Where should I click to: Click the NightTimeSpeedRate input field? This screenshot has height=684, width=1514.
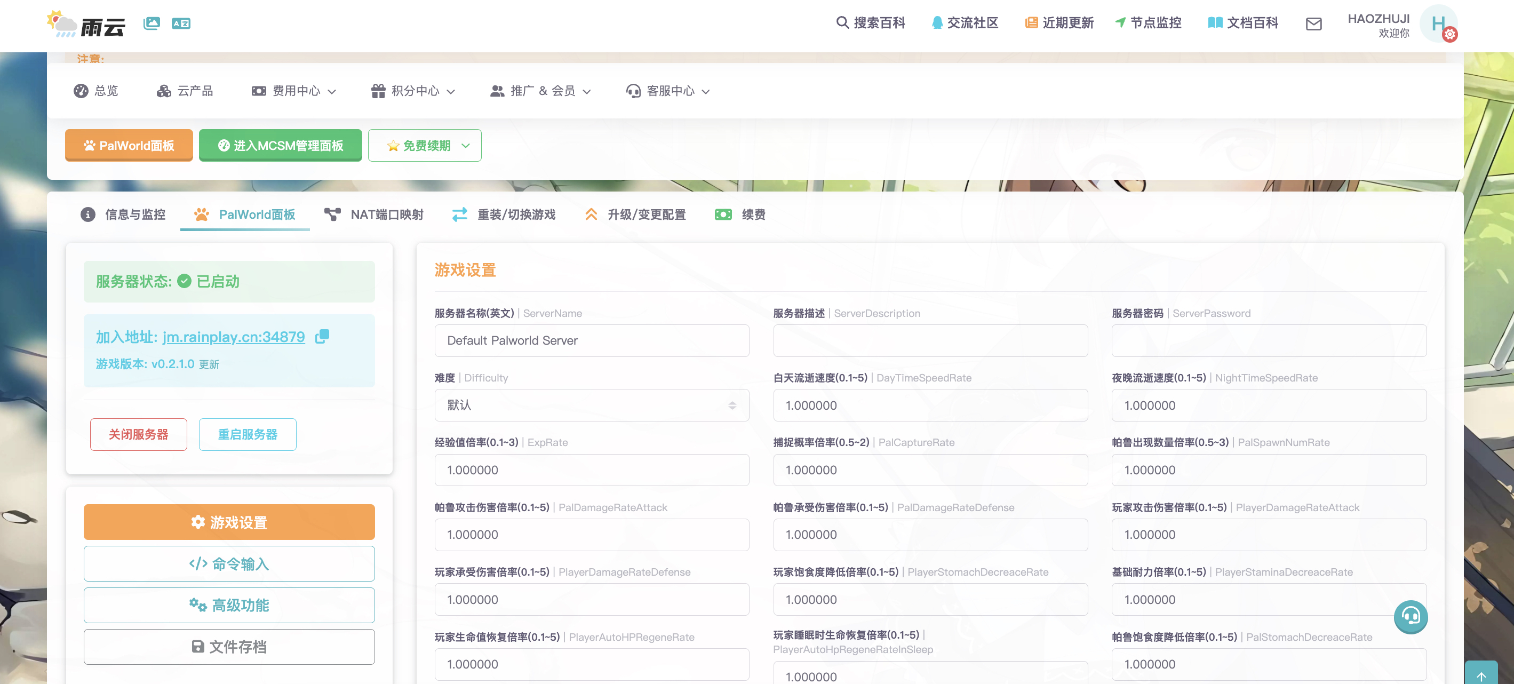click(1269, 405)
